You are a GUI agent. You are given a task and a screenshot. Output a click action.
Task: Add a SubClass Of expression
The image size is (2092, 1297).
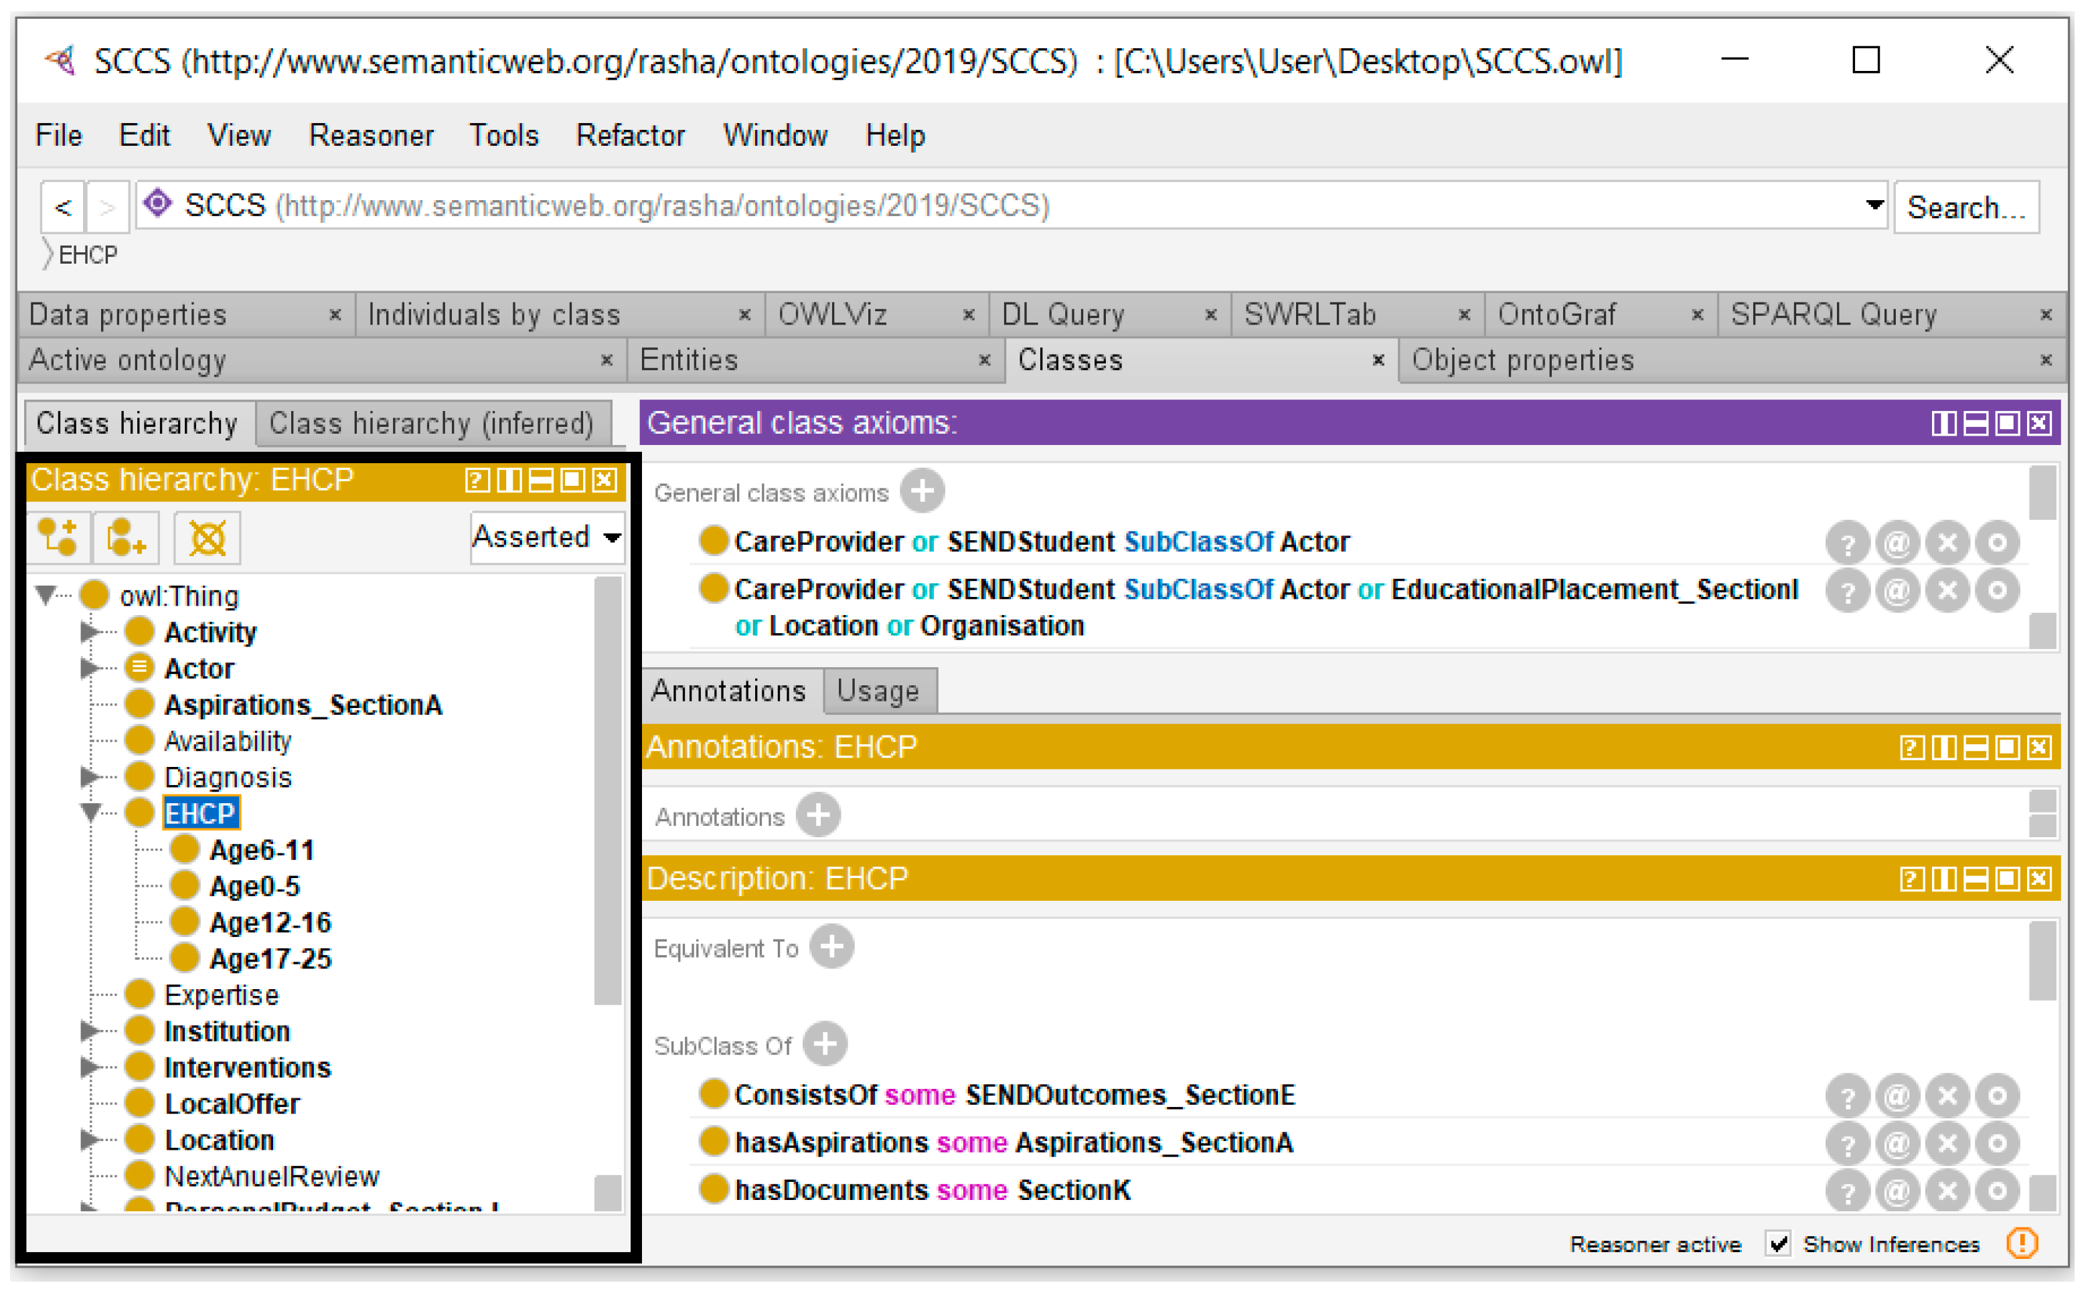(825, 1044)
